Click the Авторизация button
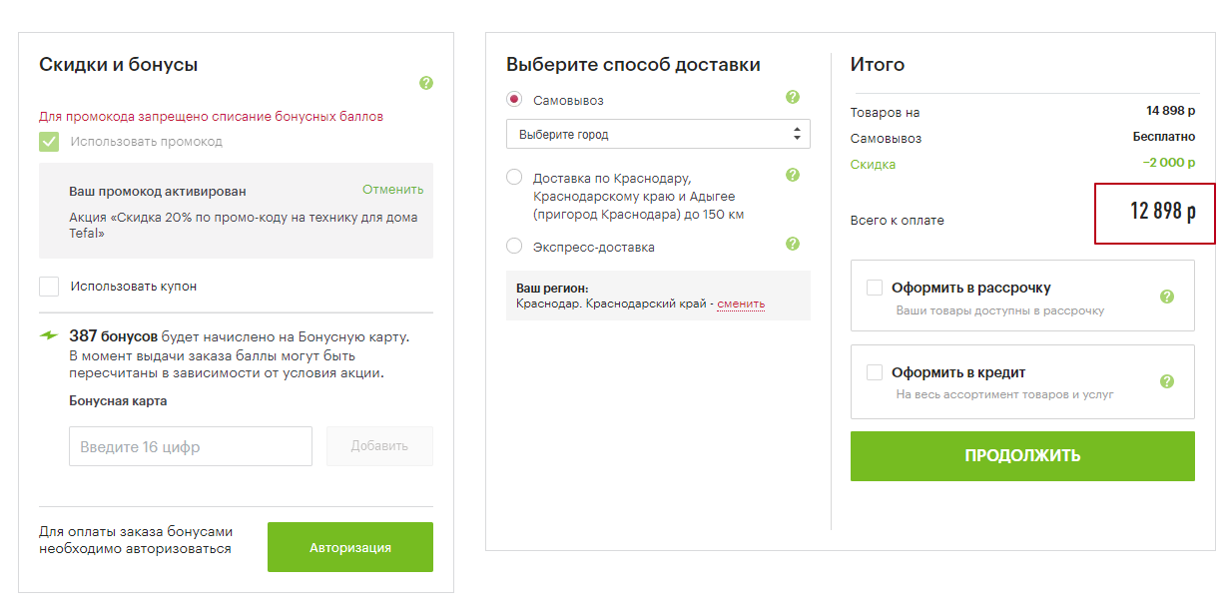 coord(350,547)
